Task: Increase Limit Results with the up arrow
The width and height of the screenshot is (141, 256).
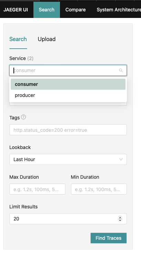Action: point(120,217)
